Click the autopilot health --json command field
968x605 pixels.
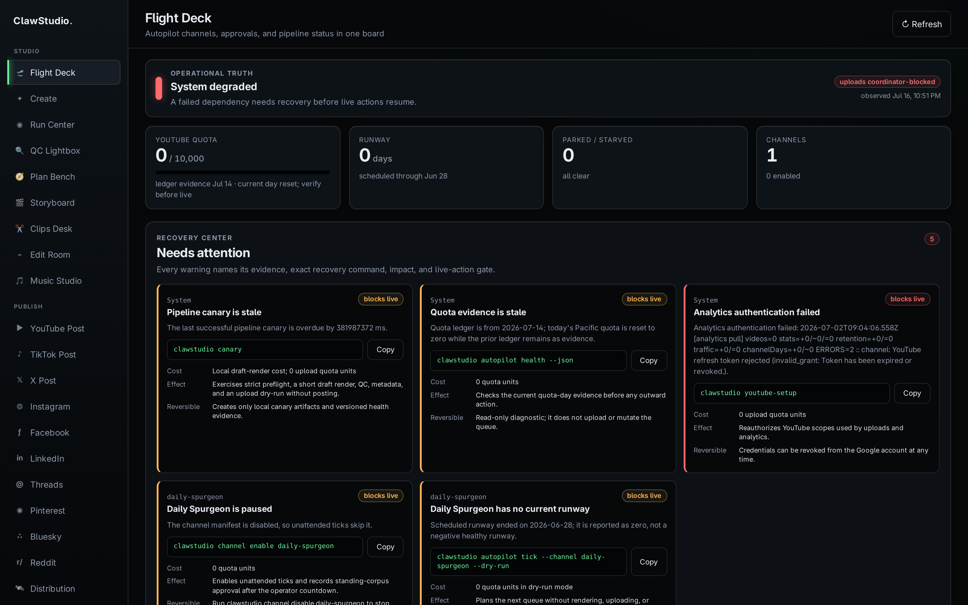[x=528, y=361]
